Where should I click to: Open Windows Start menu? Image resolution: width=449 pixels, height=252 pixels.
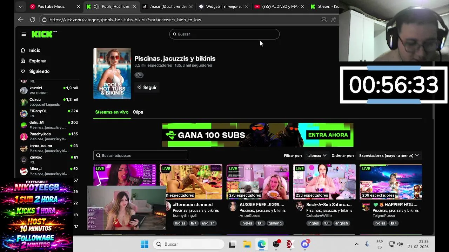144,244
